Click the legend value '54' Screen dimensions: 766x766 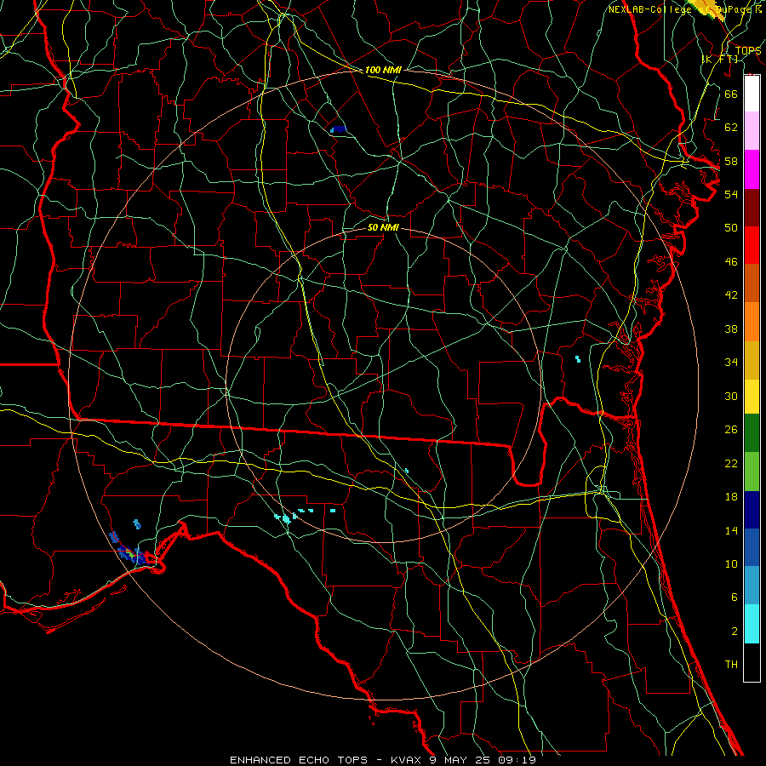click(x=731, y=194)
